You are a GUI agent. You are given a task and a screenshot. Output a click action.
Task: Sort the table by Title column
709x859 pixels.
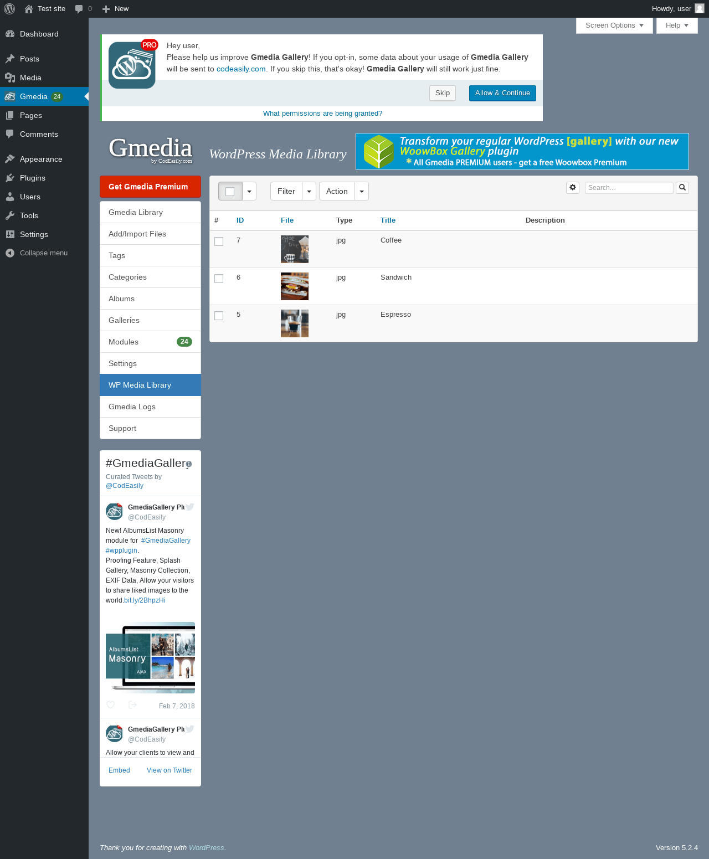coord(388,220)
